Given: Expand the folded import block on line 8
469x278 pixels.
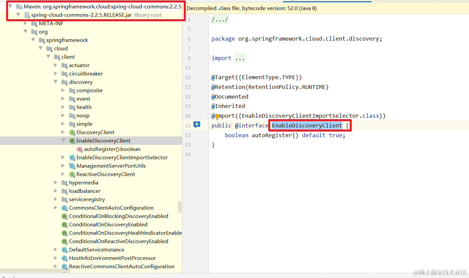Looking at the screenshot, I should pos(209,58).
